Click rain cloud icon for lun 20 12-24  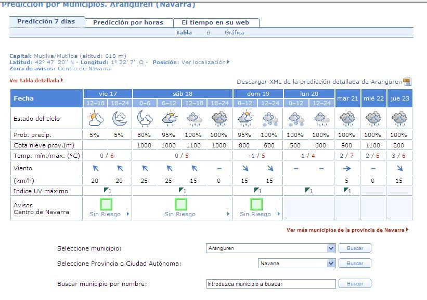321,119
